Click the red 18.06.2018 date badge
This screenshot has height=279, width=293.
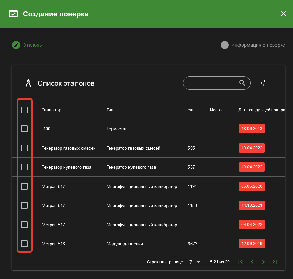[x=252, y=129]
